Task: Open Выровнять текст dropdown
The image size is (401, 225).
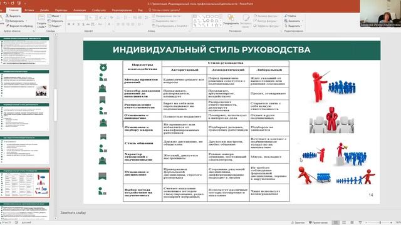Action: (x=165, y=21)
